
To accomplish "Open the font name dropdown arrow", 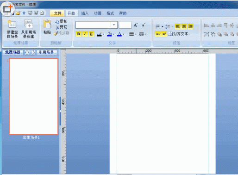I will tap(114, 25).
